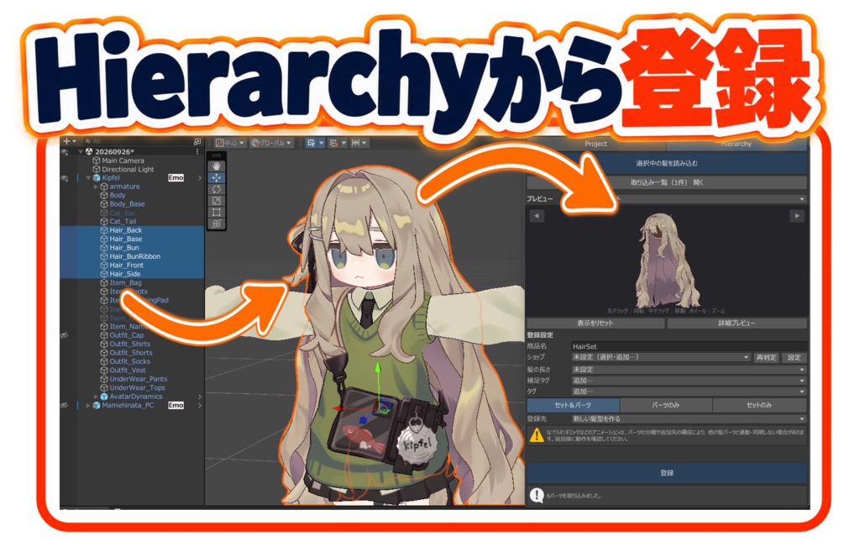Open the ショップ dropdown
Viewport: 860px width, 547px height.
click(x=661, y=357)
